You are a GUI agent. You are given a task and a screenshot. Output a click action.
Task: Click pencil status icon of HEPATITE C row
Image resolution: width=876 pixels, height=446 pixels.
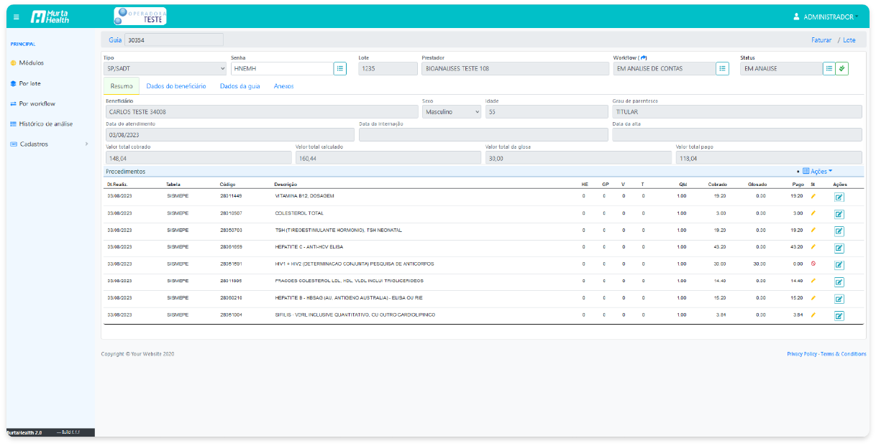point(813,246)
